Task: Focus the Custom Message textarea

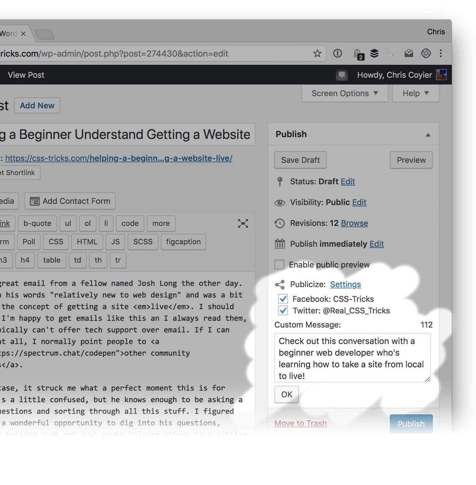Action: pyautogui.click(x=352, y=358)
